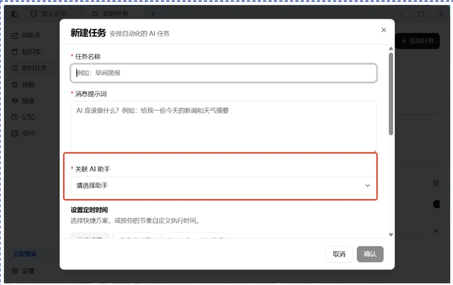Click the 多问 columns icon
453x285 pixels.
point(15,134)
